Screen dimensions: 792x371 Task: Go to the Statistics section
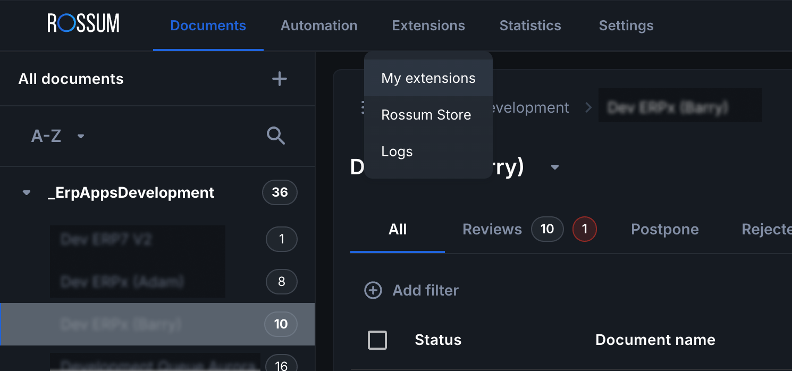(530, 26)
